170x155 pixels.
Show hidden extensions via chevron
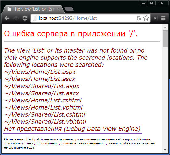[x=155, y=18]
